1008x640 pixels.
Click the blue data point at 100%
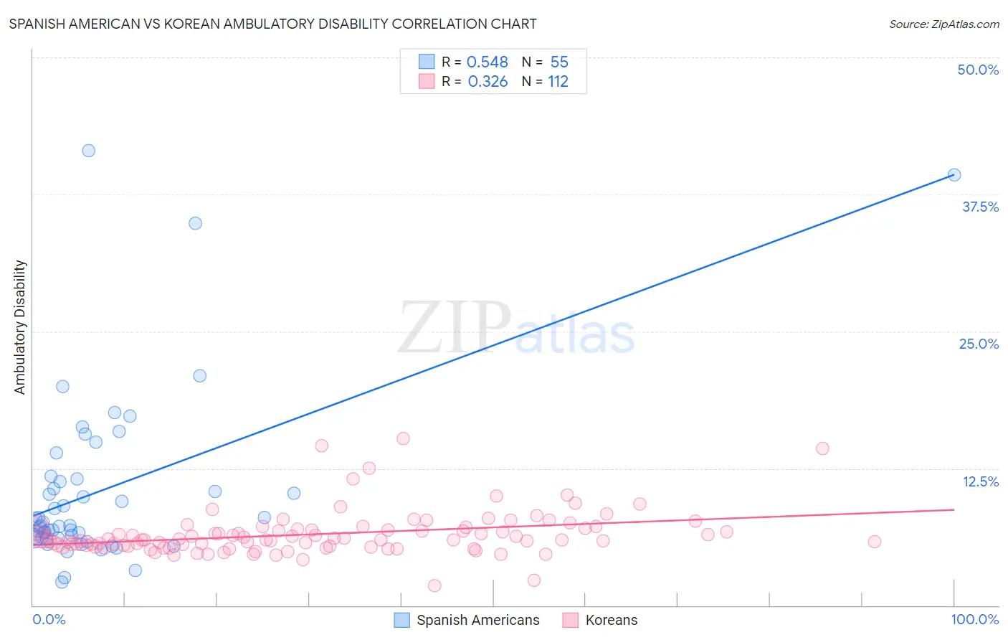(x=954, y=174)
